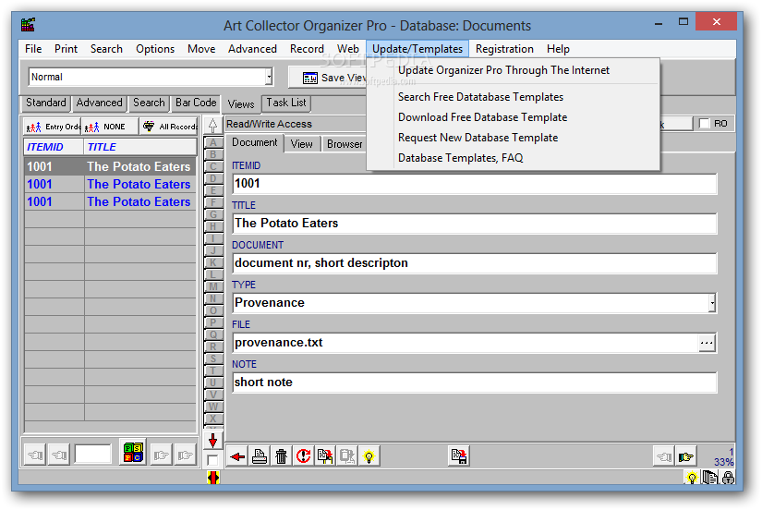Select the third Potato Eaters list row
Screen dimensions: 762x510
(x=110, y=201)
